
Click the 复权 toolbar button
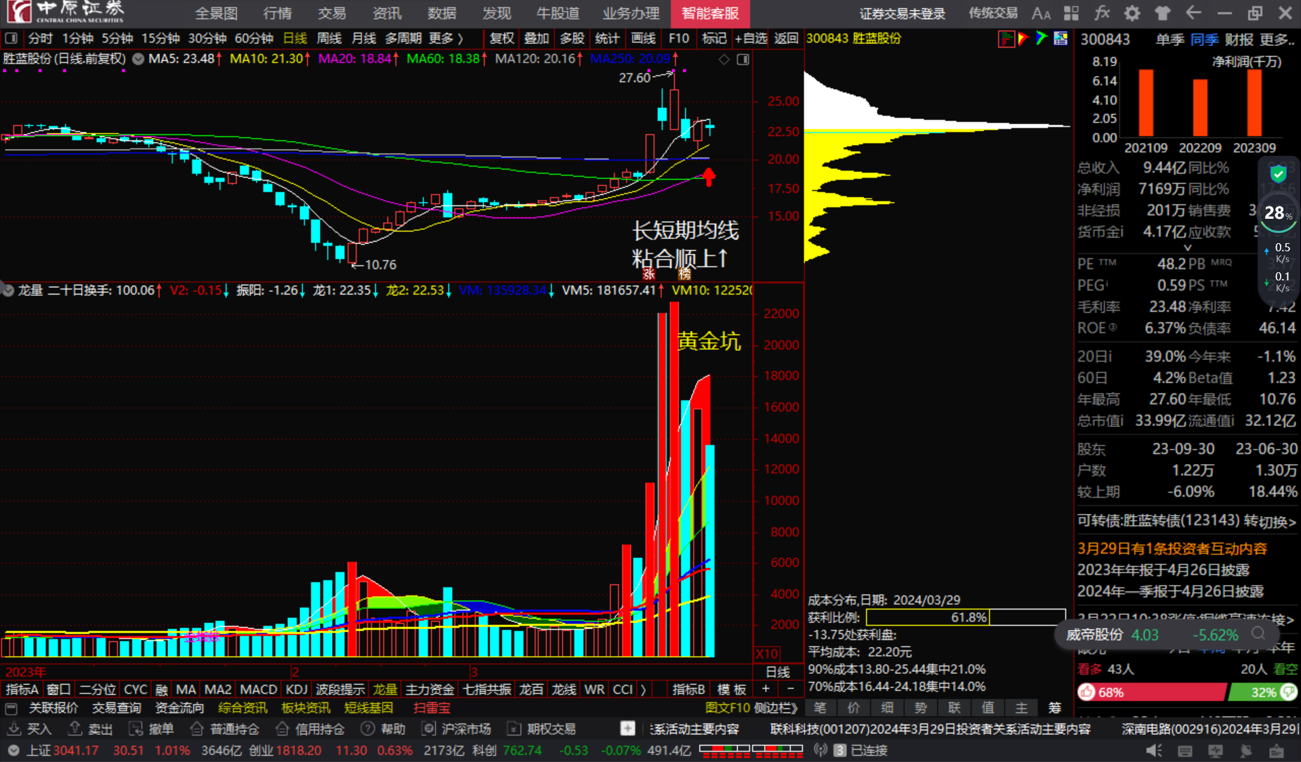pos(501,39)
